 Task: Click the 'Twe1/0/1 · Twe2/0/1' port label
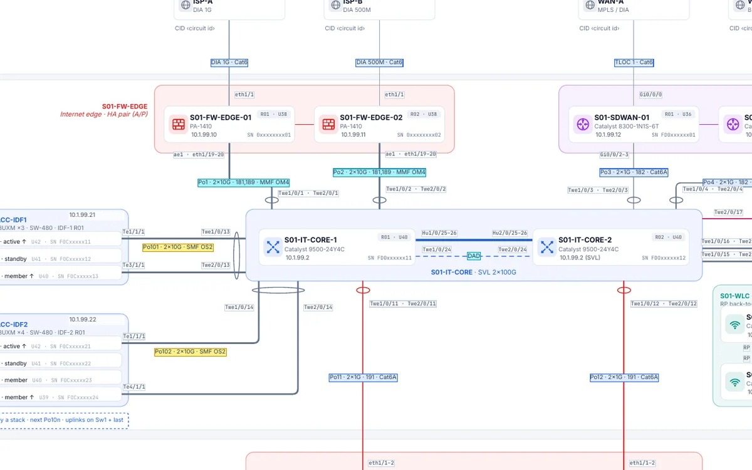click(x=308, y=193)
